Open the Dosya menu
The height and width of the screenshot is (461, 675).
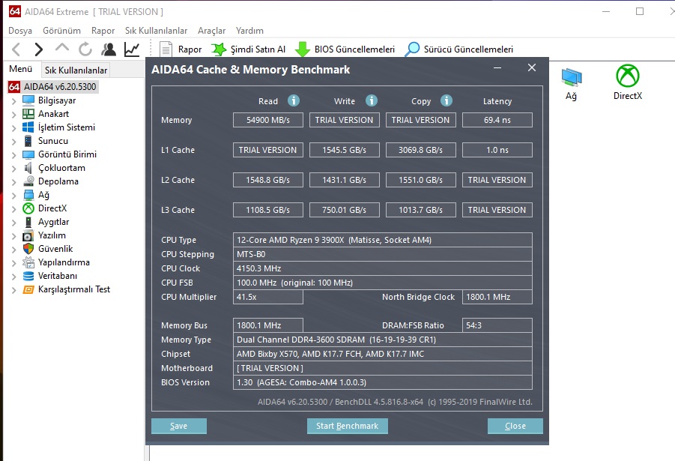[x=20, y=31]
